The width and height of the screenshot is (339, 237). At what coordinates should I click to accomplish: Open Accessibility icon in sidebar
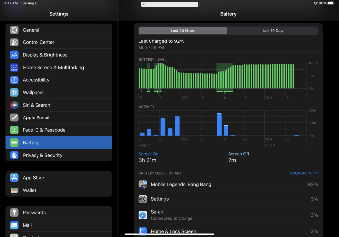point(14,80)
